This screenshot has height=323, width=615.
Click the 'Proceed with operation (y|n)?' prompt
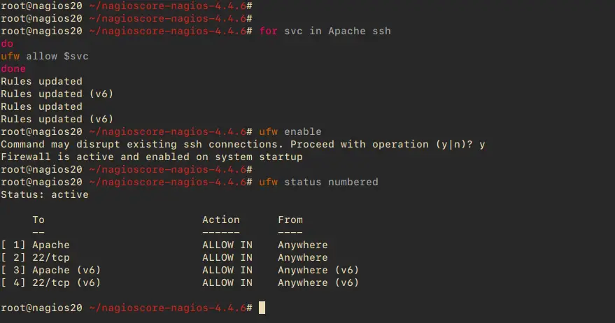[x=381, y=144]
